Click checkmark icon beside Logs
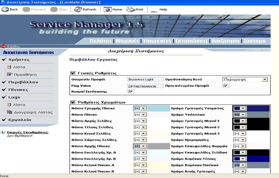This screenshot has width=279, height=178. [4, 97]
